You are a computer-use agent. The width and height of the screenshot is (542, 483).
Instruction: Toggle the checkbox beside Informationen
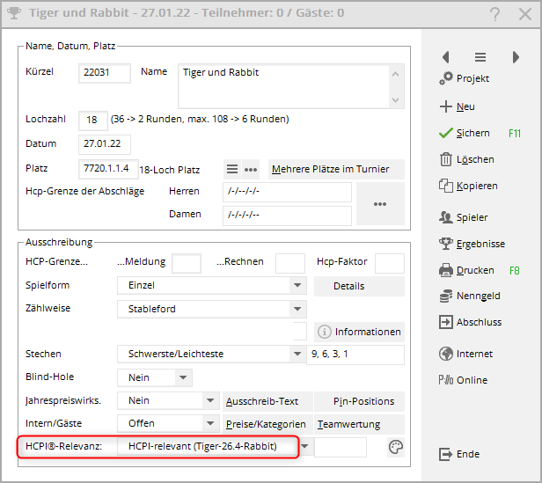click(299, 332)
